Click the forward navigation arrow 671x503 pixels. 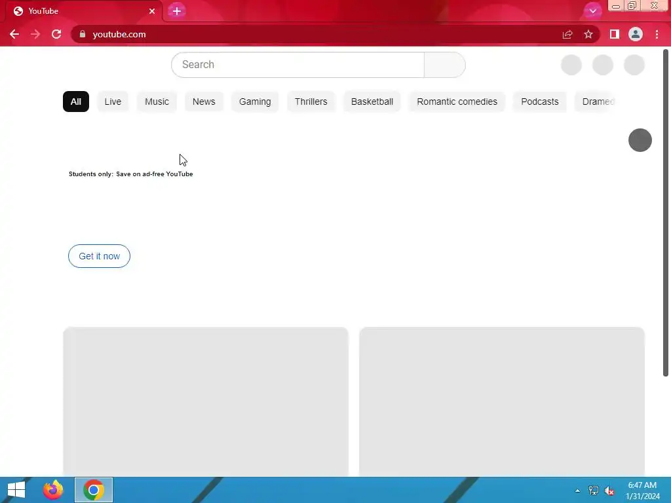point(35,34)
